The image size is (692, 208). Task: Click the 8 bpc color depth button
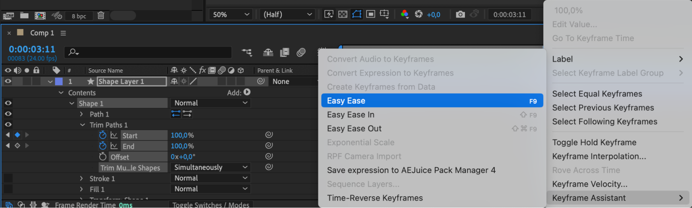(79, 16)
